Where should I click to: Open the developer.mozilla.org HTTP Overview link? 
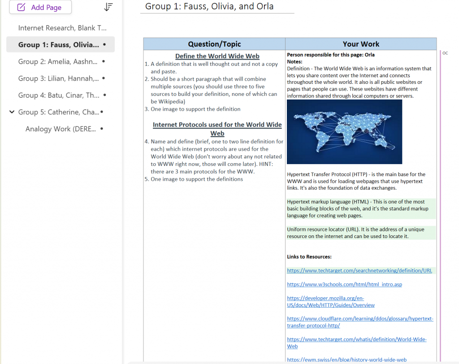[x=330, y=302]
